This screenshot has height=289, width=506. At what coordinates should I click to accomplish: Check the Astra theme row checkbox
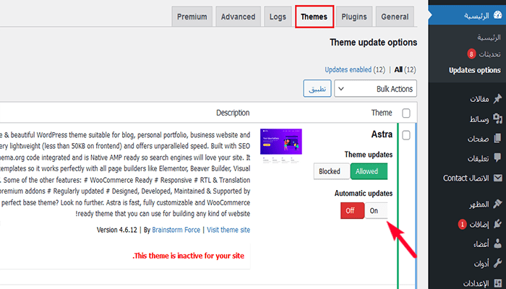pos(406,135)
